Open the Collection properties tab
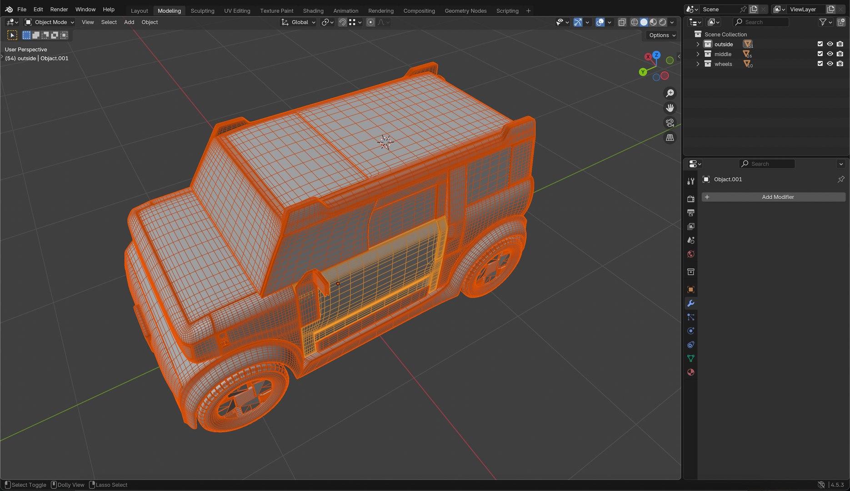This screenshot has width=850, height=491. pyautogui.click(x=690, y=272)
